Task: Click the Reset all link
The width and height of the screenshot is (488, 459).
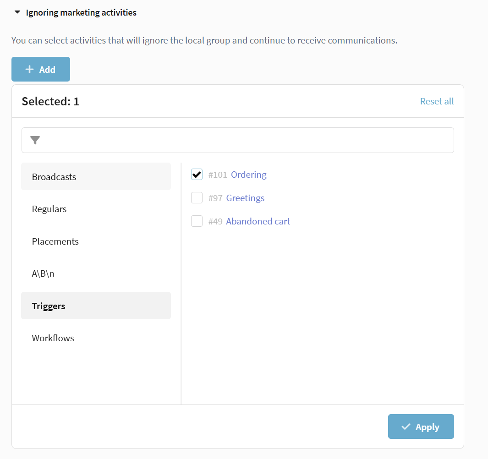Action: tap(437, 101)
